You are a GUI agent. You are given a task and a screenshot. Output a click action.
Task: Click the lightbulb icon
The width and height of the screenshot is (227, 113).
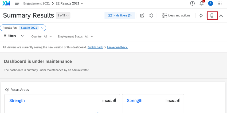201,15
